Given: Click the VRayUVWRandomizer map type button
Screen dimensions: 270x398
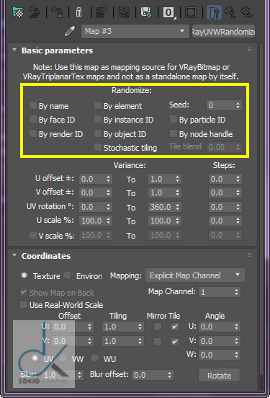Looking at the screenshot, I should [x=223, y=32].
